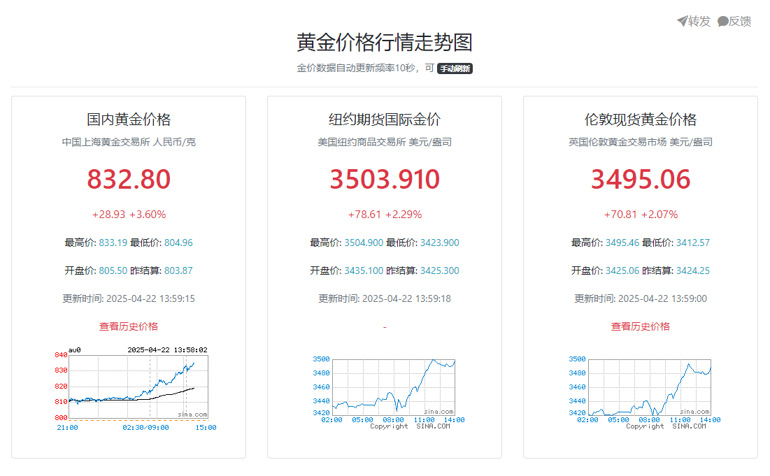770x476 pixels.
Task: Click the 最高价 value 3495.46
Action: click(x=622, y=243)
